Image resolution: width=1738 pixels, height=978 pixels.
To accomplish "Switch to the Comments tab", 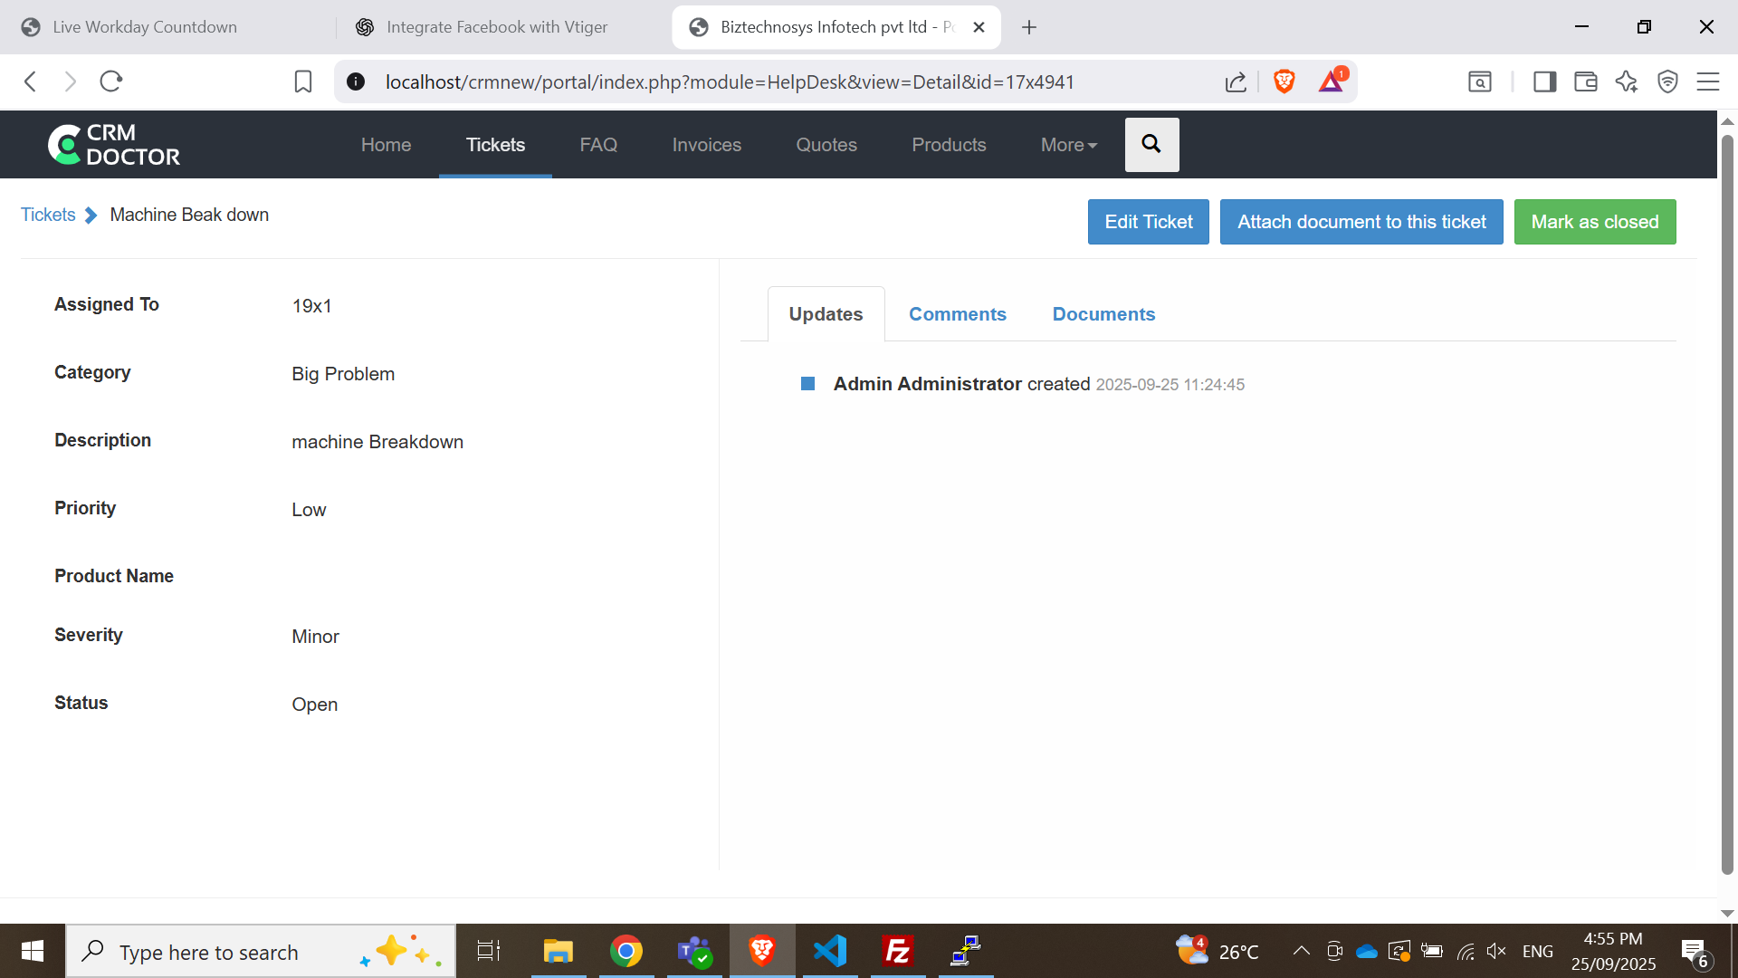I will pyautogui.click(x=957, y=313).
